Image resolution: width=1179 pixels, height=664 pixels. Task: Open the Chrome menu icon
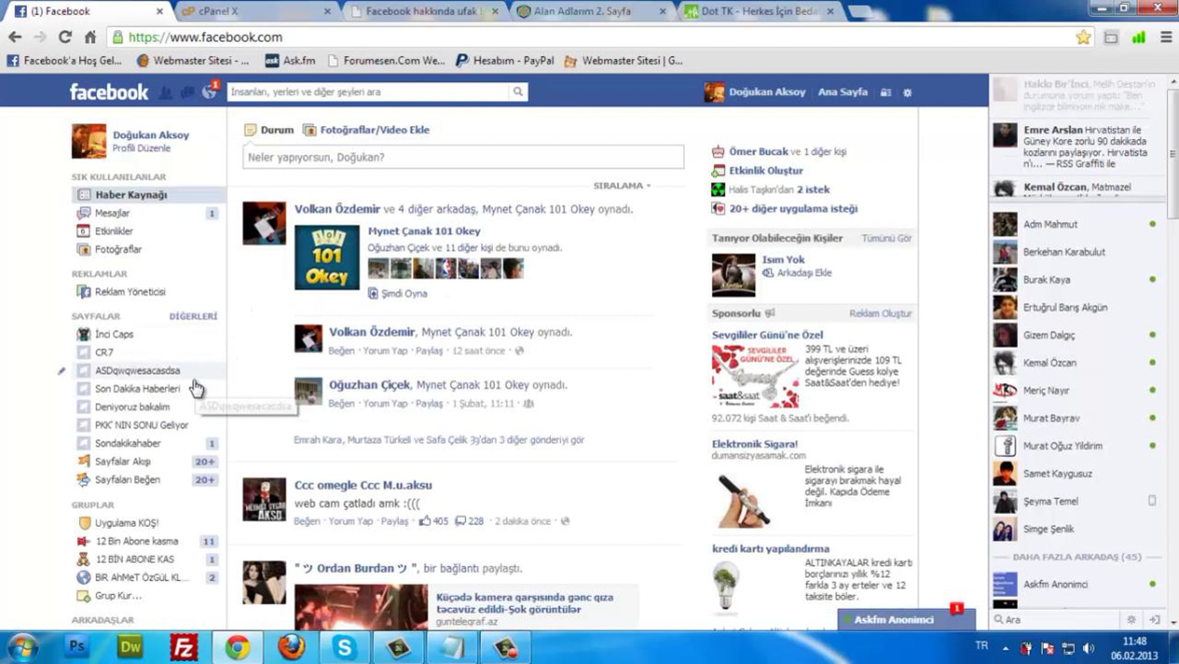pyautogui.click(x=1166, y=37)
